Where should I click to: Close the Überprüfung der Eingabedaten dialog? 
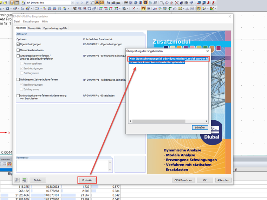coord(207,51)
